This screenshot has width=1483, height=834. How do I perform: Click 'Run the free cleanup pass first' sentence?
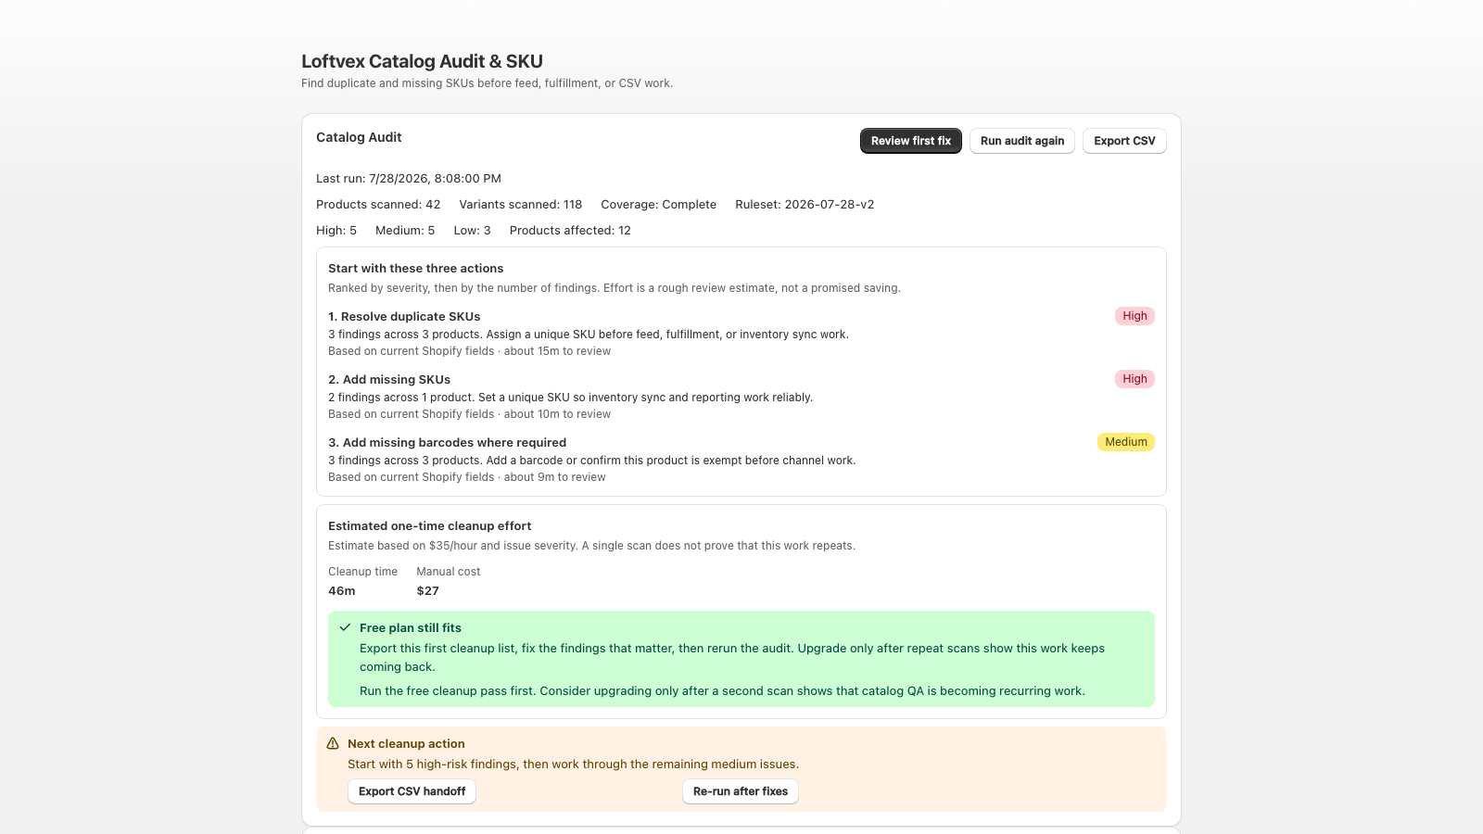722,691
